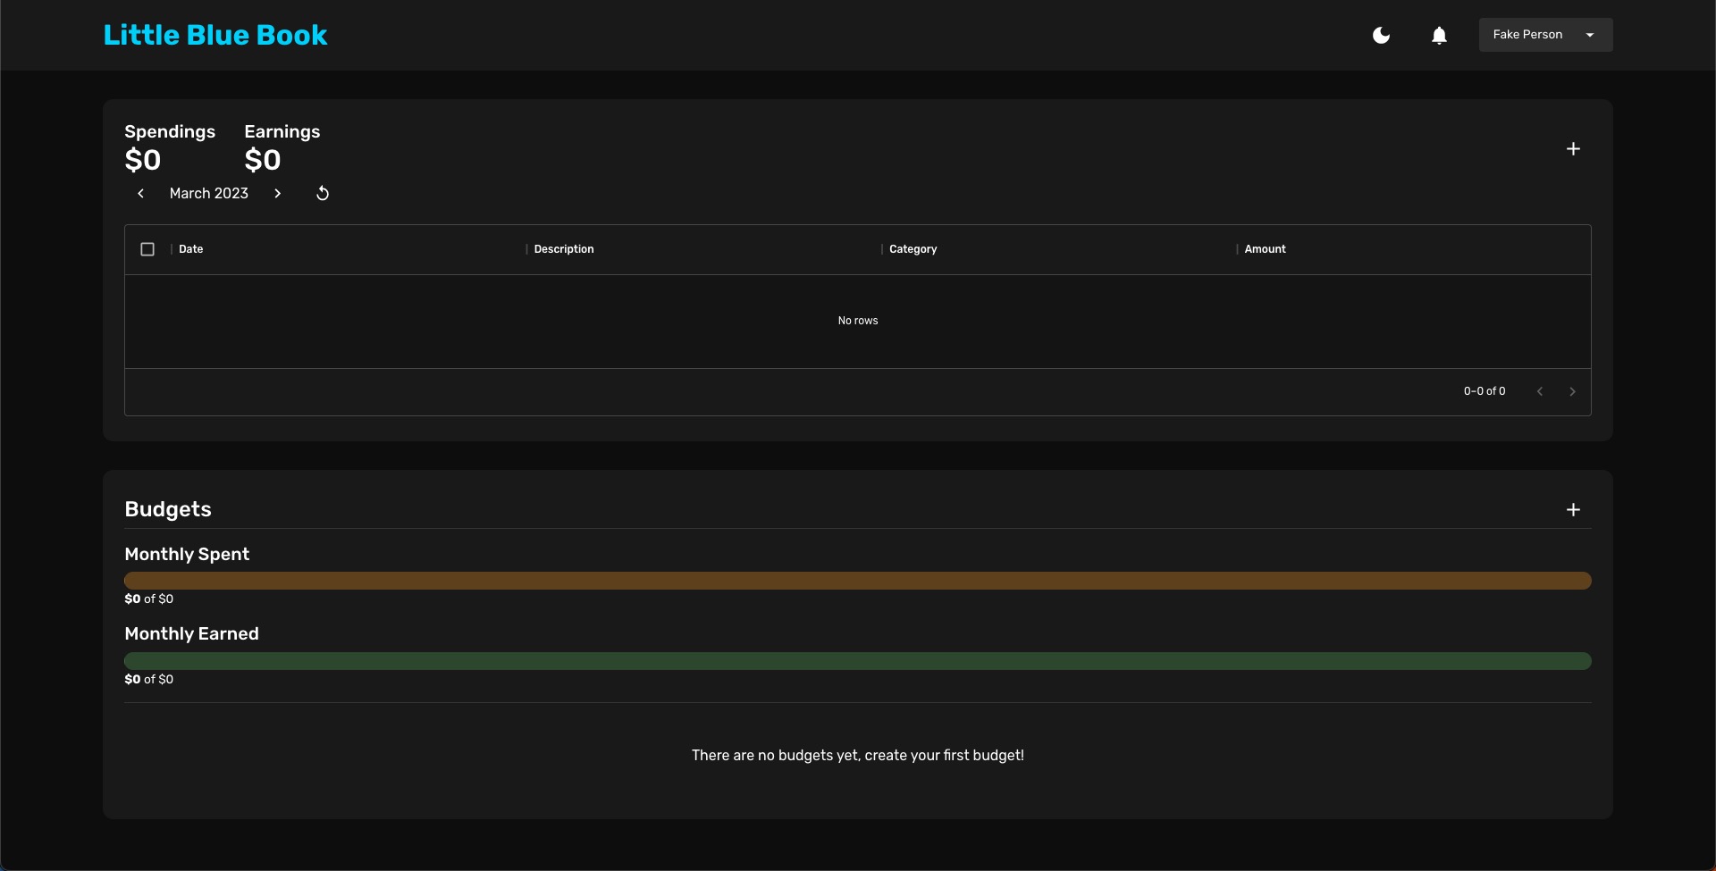
Task: Expand the user menu caret
Action: coord(1590,35)
